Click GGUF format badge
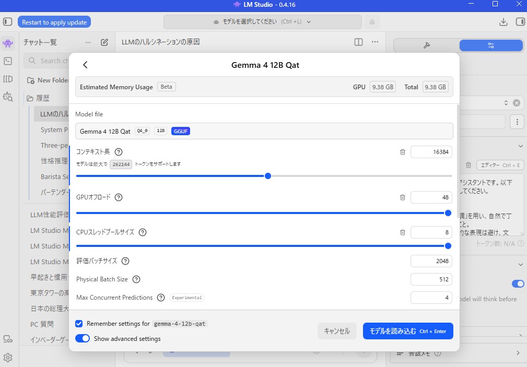 pos(181,131)
